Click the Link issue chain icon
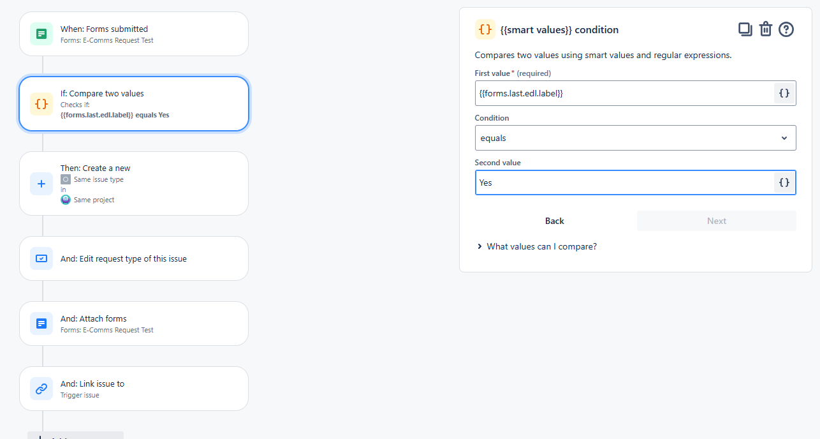820x439 pixels. [41, 389]
